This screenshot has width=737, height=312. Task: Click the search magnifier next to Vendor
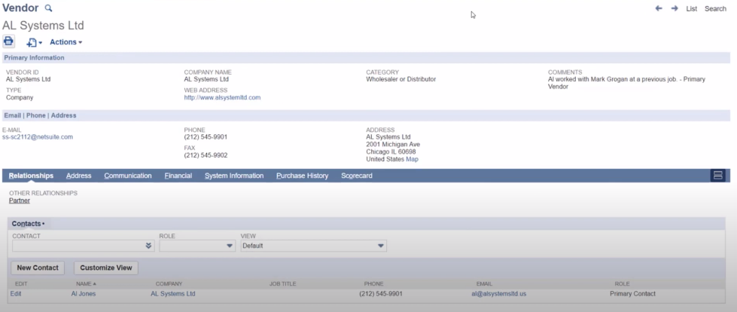pyautogui.click(x=48, y=8)
